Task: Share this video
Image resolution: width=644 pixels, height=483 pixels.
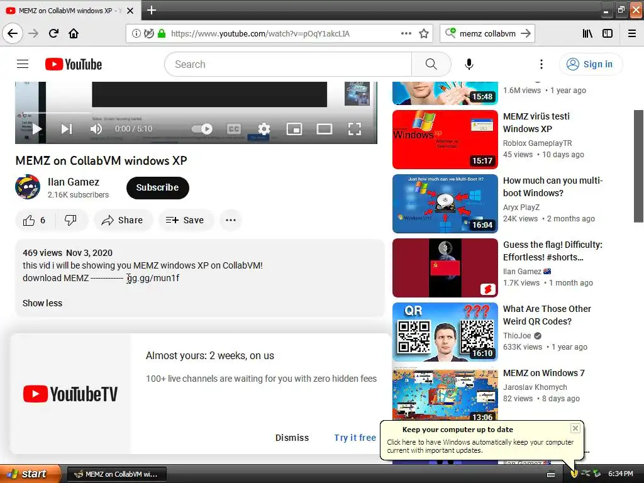Action: 123,220
